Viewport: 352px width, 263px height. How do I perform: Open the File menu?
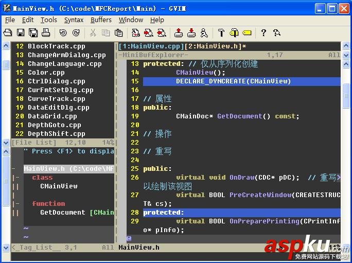[10, 20]
